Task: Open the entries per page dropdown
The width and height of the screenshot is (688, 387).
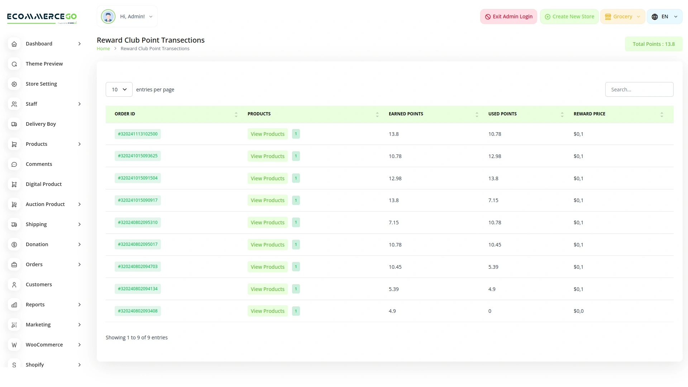Action: coord(119,90)
